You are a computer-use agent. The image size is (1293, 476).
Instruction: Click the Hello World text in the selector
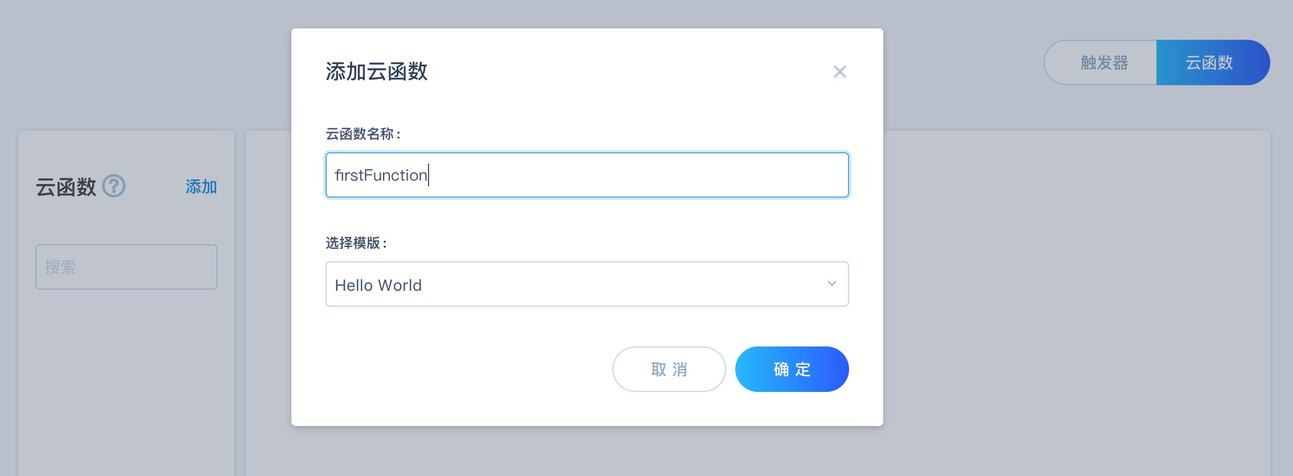(378, 285)
